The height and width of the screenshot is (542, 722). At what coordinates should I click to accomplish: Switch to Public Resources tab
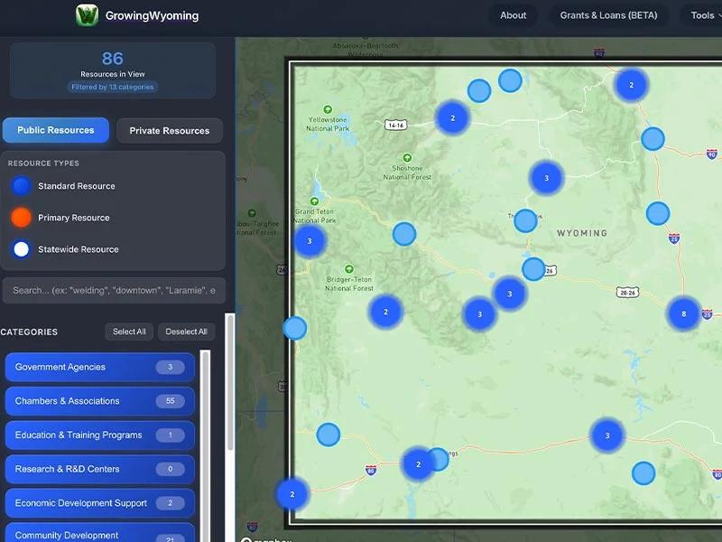[x=56, y=130]
